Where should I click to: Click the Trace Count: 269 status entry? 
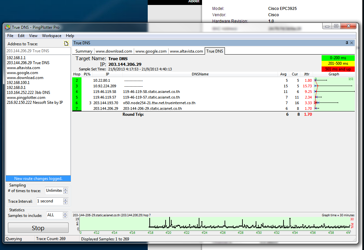[x=51, y=239]
